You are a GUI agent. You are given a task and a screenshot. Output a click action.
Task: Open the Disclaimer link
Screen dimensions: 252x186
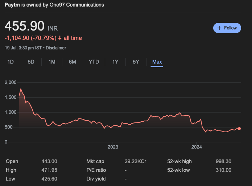(x=56, y=48)
